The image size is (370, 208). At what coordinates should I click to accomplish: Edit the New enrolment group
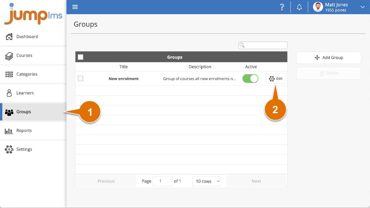coord(276,79)
